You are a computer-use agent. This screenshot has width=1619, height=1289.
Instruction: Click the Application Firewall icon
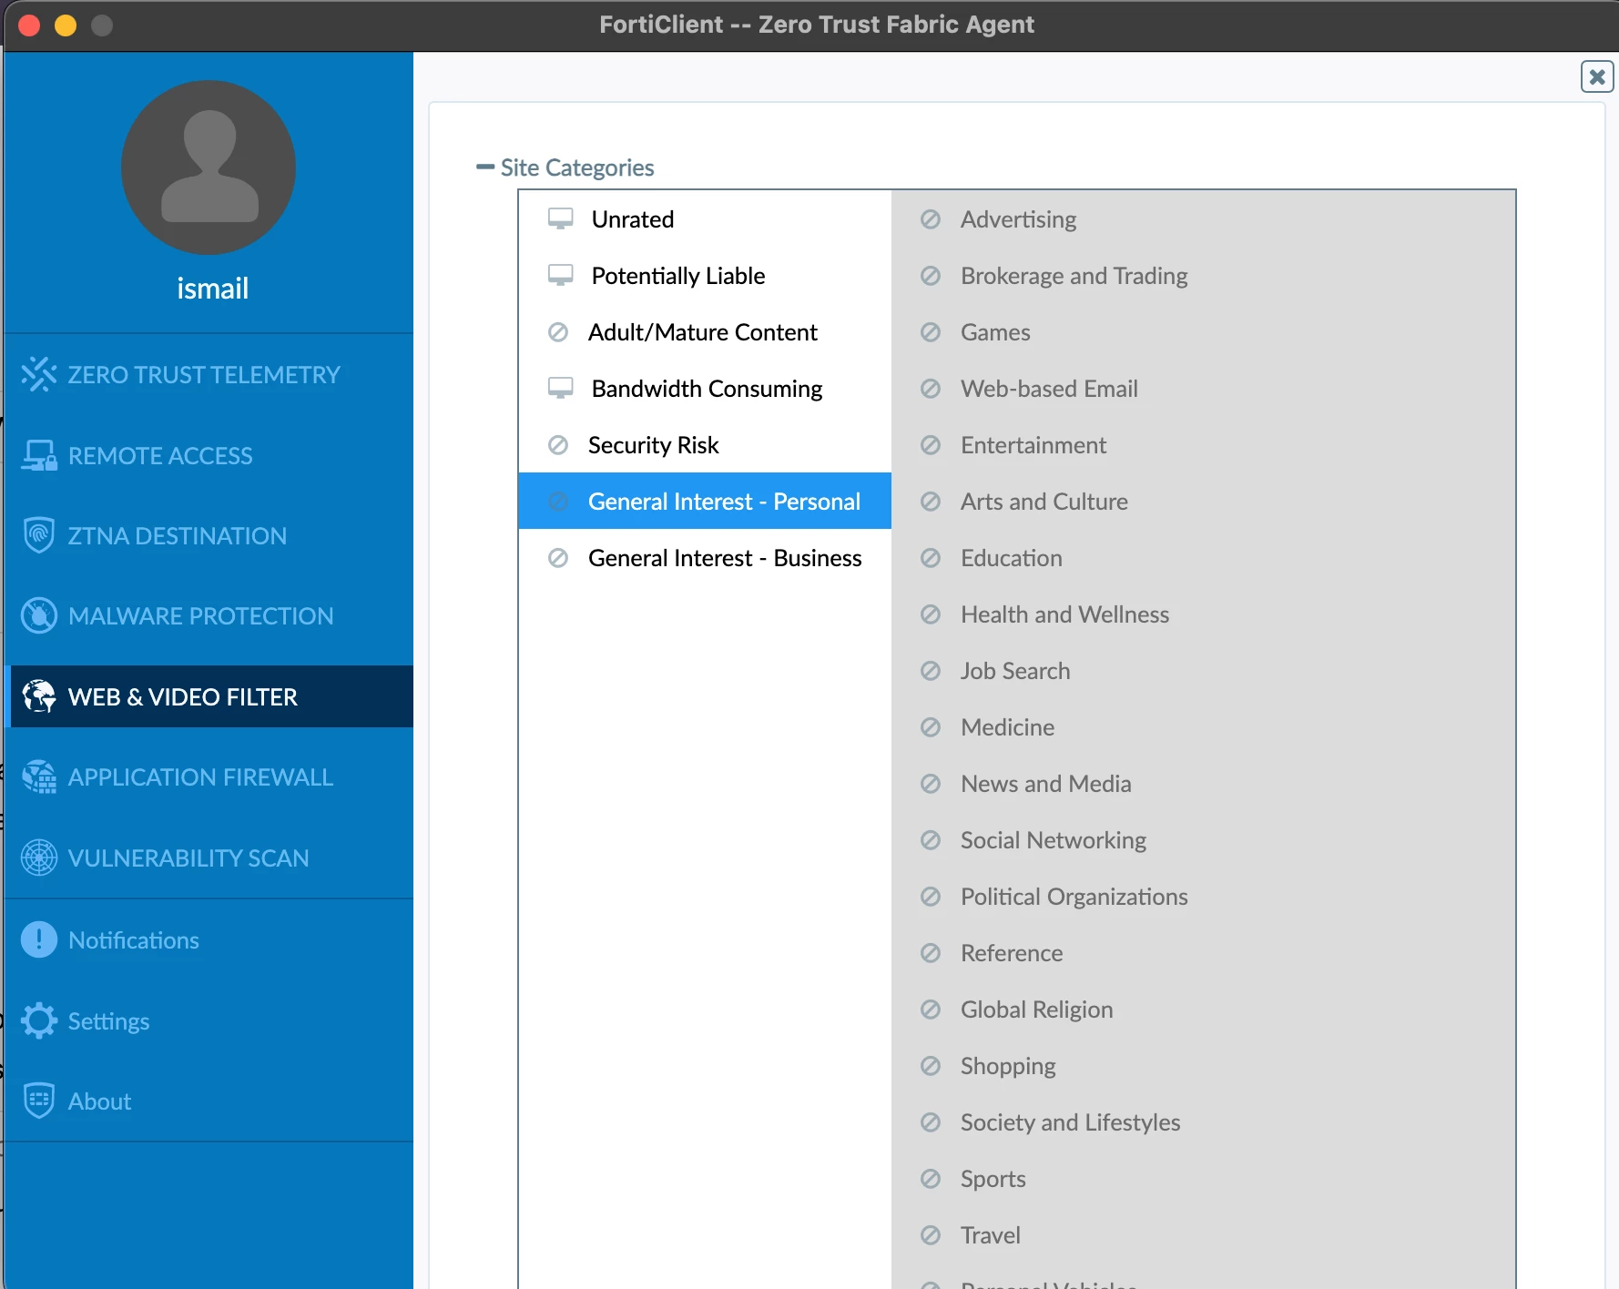pos(39,776)
